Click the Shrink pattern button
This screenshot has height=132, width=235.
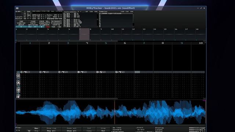[58, 19]
